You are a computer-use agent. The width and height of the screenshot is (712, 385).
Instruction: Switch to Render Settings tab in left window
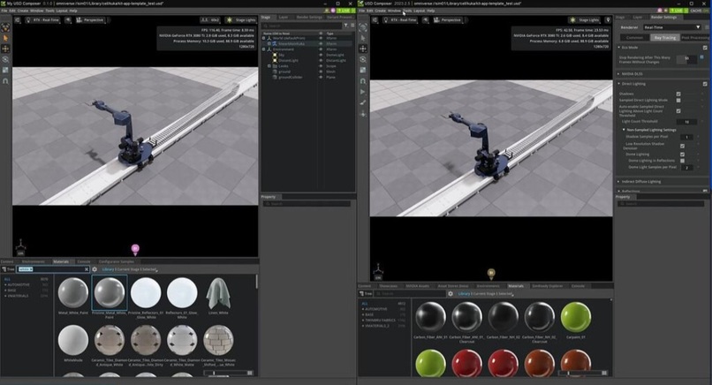[x=309, y=18]
